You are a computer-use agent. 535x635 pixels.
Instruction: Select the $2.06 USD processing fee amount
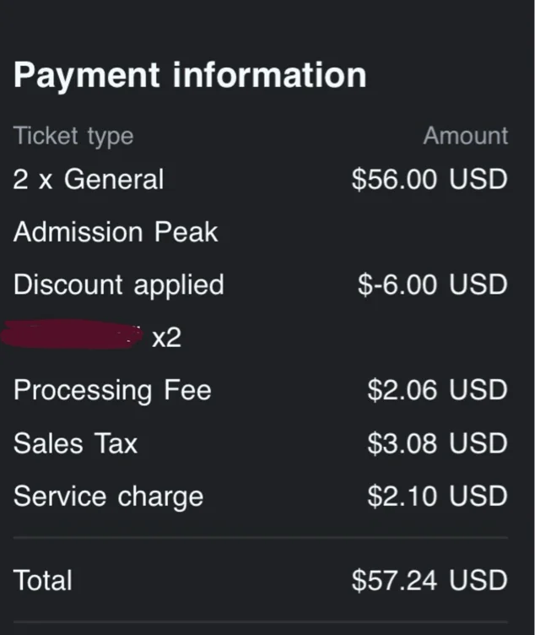(437, 390)
